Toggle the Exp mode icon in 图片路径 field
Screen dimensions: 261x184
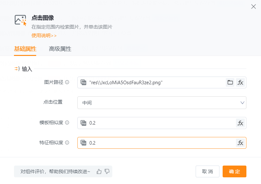[x=84, y=83]
